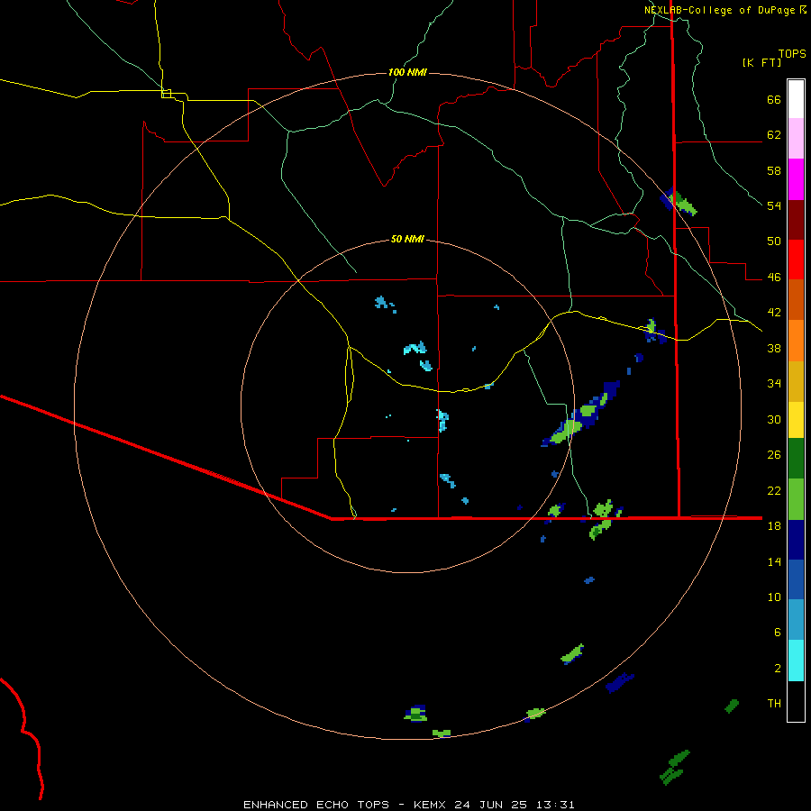811x811 pixels.
Task: Click the legend value '66'
Action: [x=774, y=99]
